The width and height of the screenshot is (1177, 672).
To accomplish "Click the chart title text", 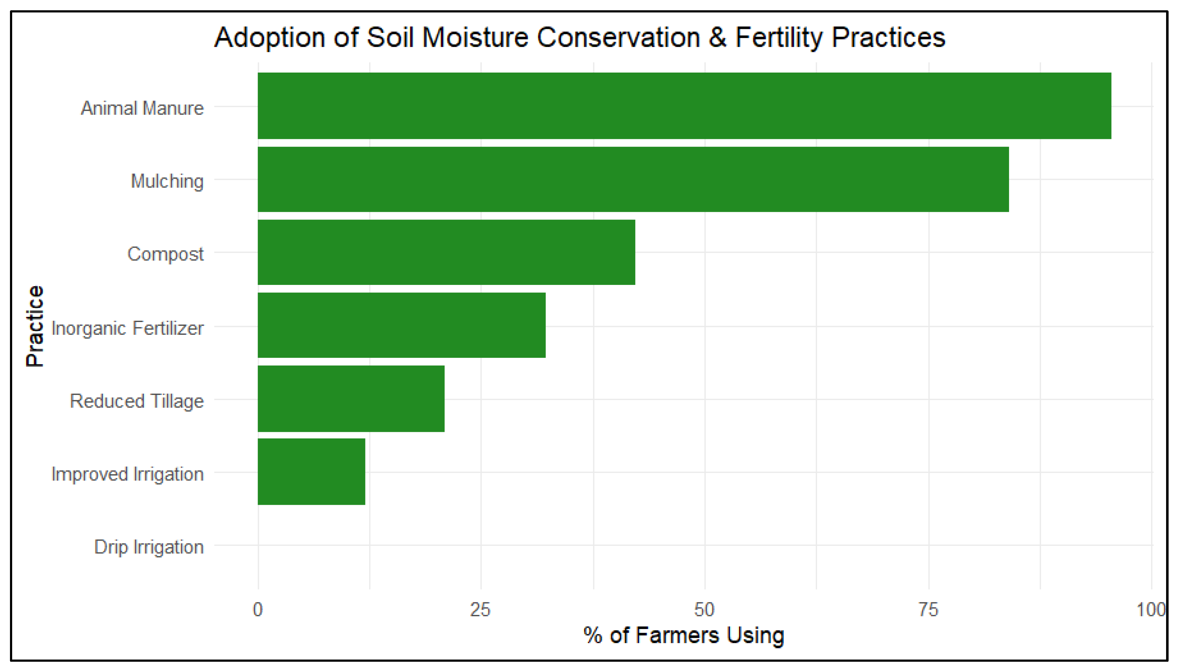I will (579, 37).
